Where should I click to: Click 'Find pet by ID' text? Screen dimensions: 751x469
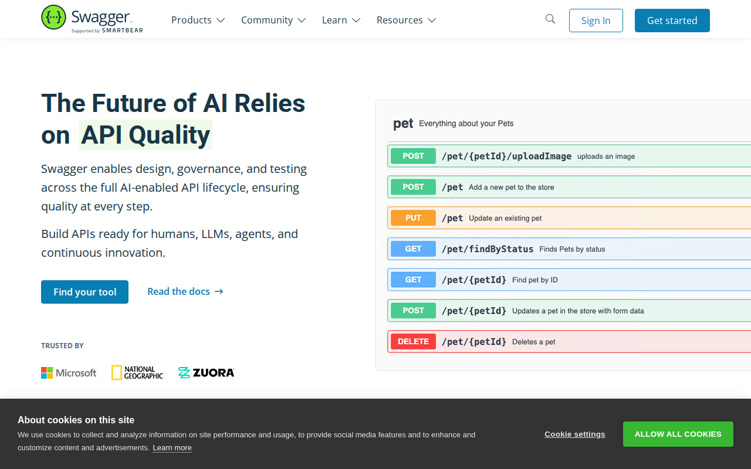[535, 280]
